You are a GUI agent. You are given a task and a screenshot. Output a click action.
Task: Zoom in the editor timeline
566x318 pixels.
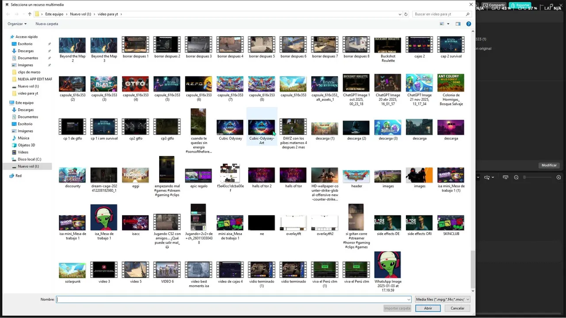pyautogui.click(x=558, y=177)
